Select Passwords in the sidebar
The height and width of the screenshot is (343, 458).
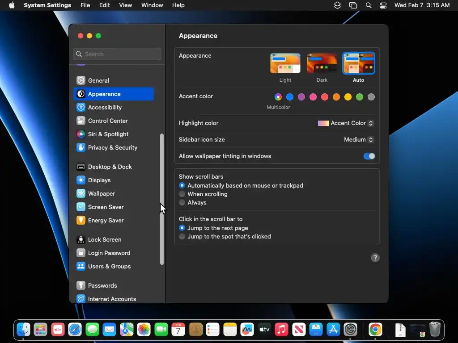114,286
